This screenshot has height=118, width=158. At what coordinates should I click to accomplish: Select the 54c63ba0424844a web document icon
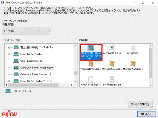(x=112, y=48)
